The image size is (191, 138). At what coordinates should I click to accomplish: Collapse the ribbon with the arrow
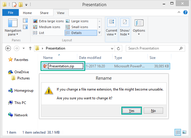point(180,13)
